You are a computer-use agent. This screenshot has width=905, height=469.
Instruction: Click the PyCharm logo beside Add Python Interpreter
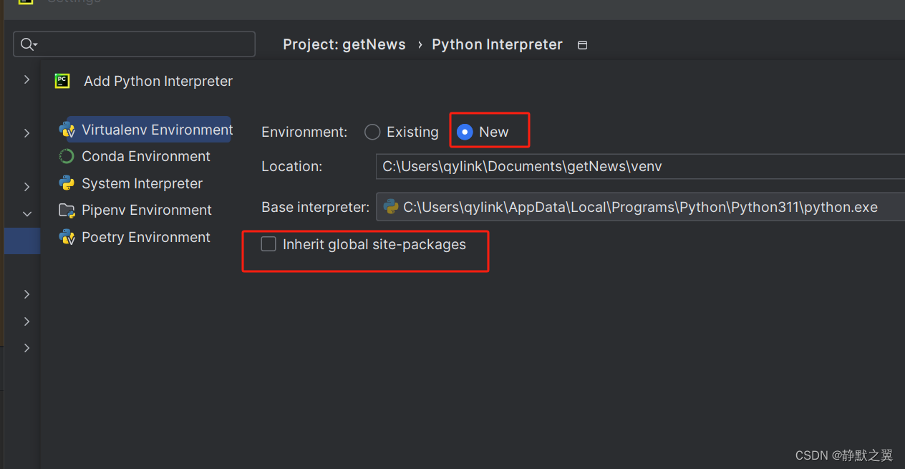point(62,81)
